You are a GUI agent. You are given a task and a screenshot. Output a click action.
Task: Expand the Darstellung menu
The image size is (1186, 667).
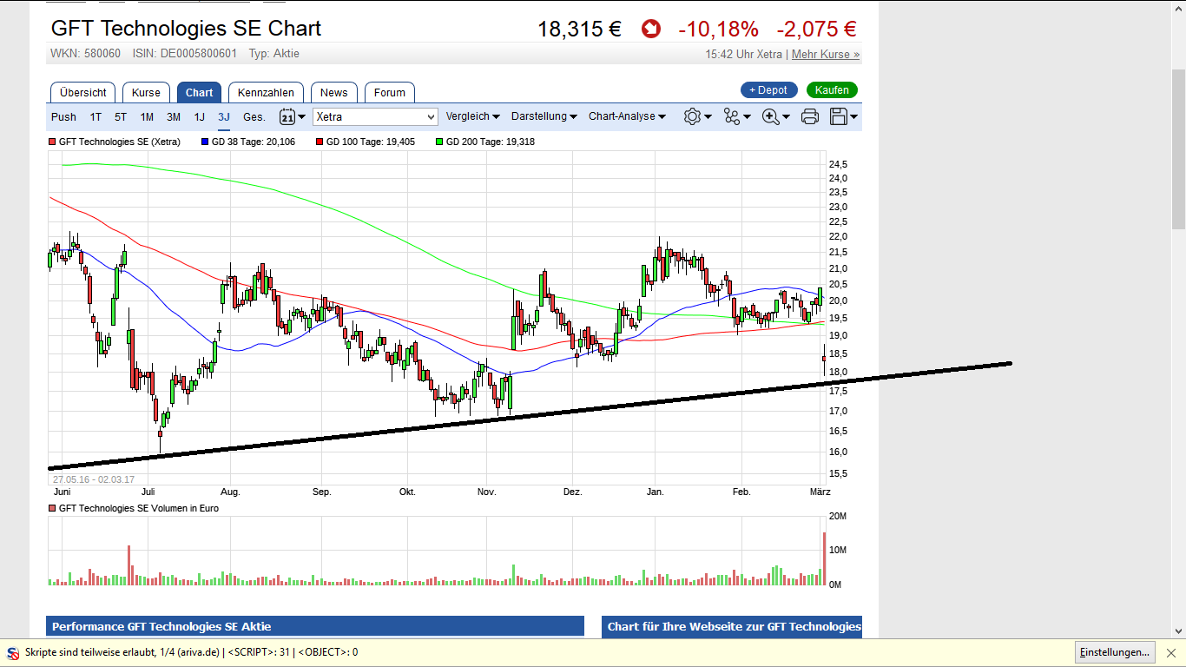[544, 116]
